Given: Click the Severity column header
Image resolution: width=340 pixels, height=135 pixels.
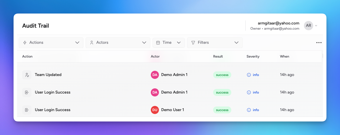Looking at the screenshot, I should pyautogui.click(x=253, y=56).
